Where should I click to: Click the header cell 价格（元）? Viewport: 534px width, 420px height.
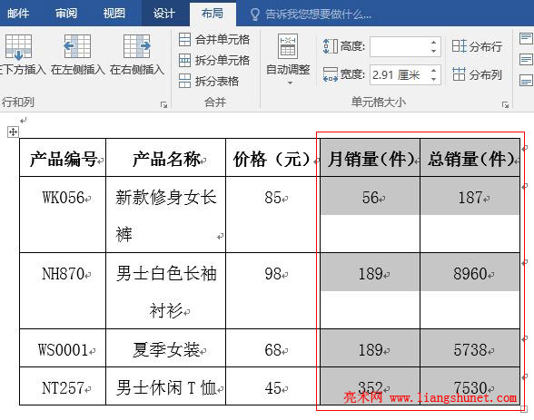tap(272, 158)
